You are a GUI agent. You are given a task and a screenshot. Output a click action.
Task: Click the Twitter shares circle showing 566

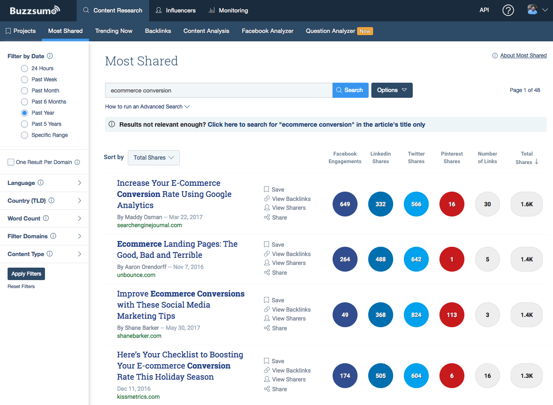pos(416,205)
